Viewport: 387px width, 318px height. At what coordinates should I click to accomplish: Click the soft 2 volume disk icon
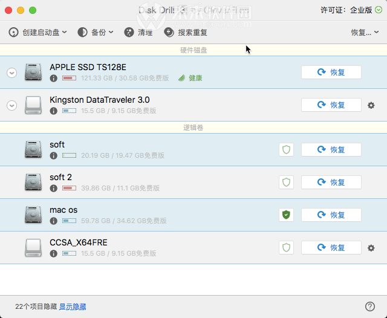[x=33, y=182]
